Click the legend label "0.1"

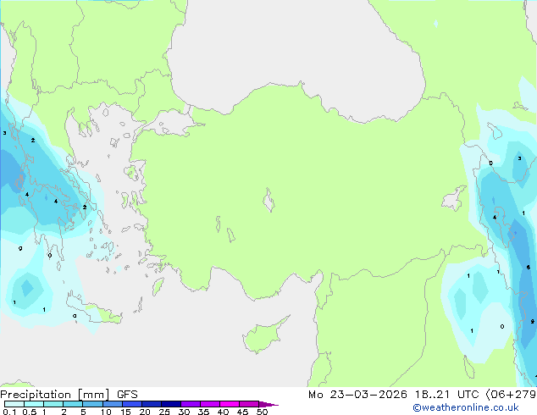coord(9,412)
